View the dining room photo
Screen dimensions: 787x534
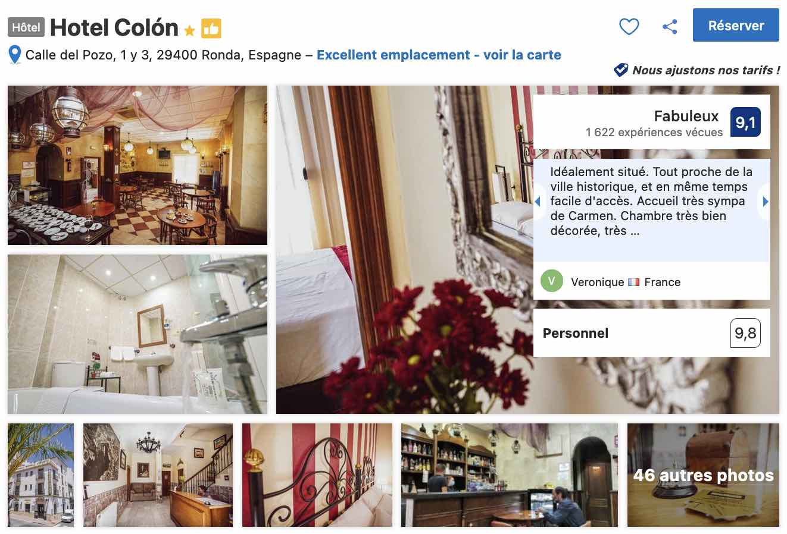tap(138, 165)
